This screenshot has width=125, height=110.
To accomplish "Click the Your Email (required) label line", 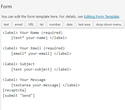I will (34, 48).
